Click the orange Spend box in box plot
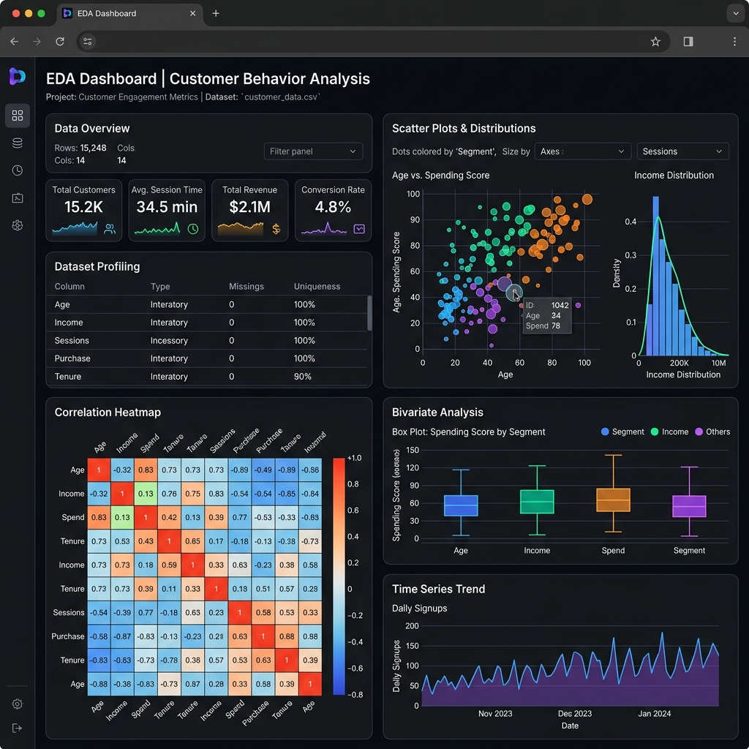The height and width of the screenshot is (749, 749). [x=614, y=500]
